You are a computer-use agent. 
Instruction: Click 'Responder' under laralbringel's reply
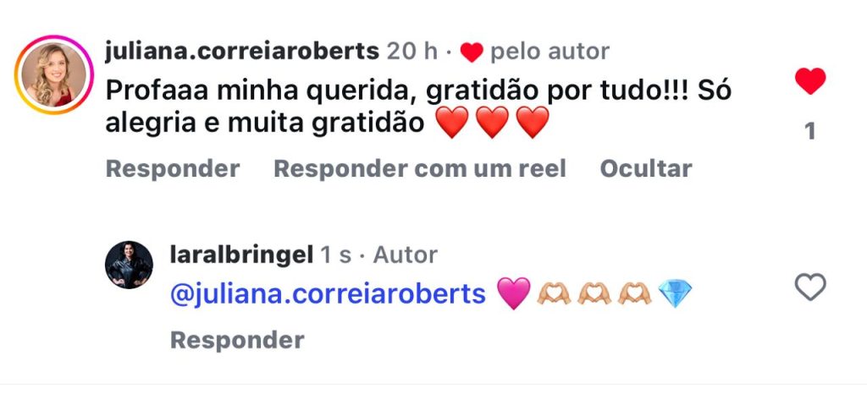click(237, 340)
